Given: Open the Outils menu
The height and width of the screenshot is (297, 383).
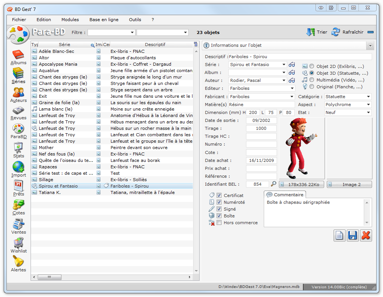Looking at the screenshot, I should pos(135,20).
